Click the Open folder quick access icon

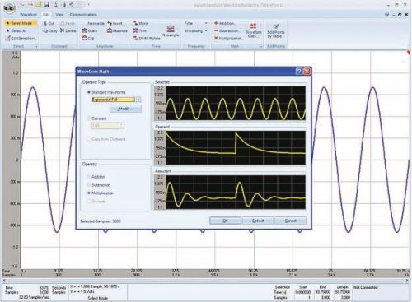pos(39,5)
